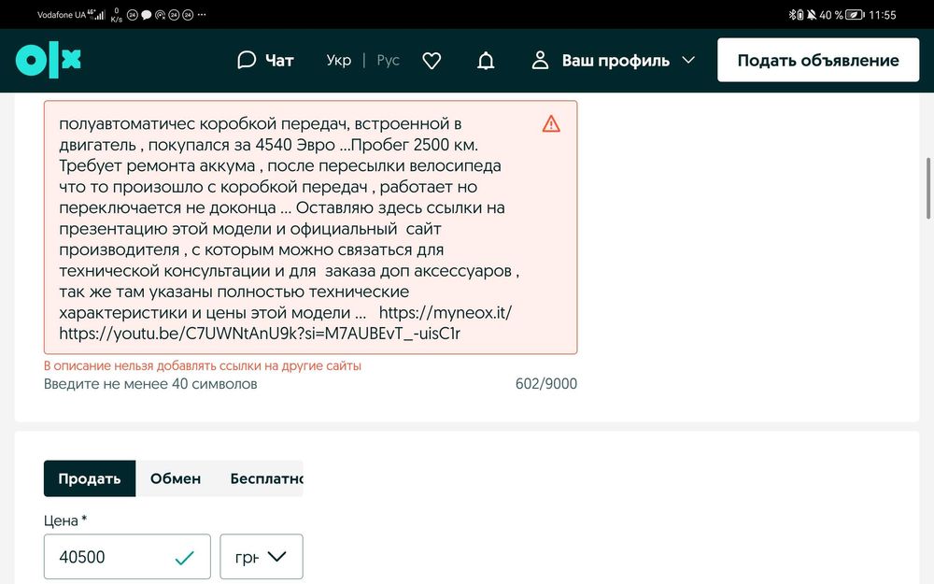Click the profile person icon
The width and height of the screenshot is (934, 584).
[x=540, y=61]
